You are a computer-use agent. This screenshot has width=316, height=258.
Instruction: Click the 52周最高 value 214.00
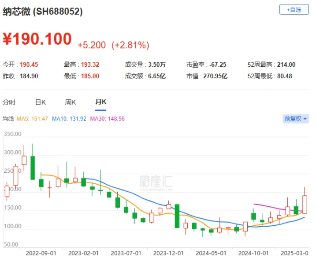point(286,64)
